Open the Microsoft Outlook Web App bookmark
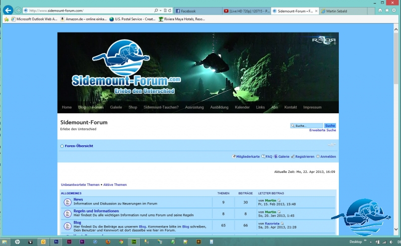 pos(34,19)
